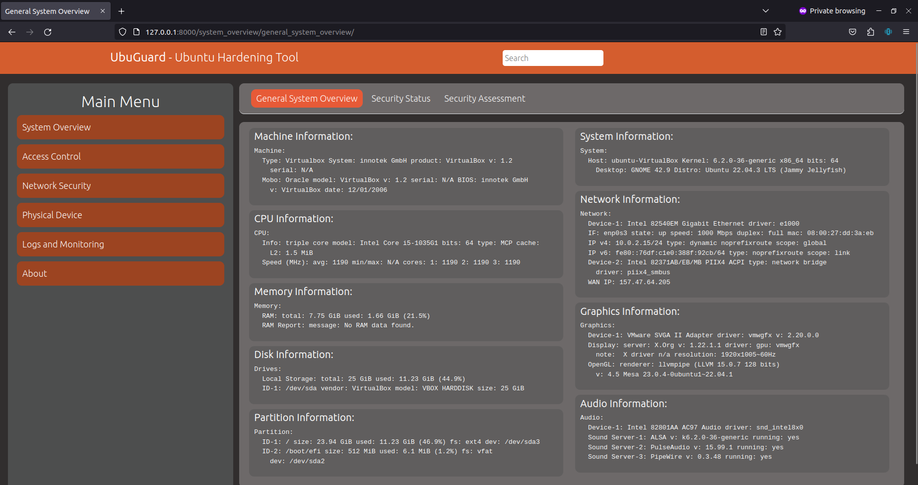Go back using the browser back arrow
Viewport: 918px width, 485px height.
pos(12,32)
